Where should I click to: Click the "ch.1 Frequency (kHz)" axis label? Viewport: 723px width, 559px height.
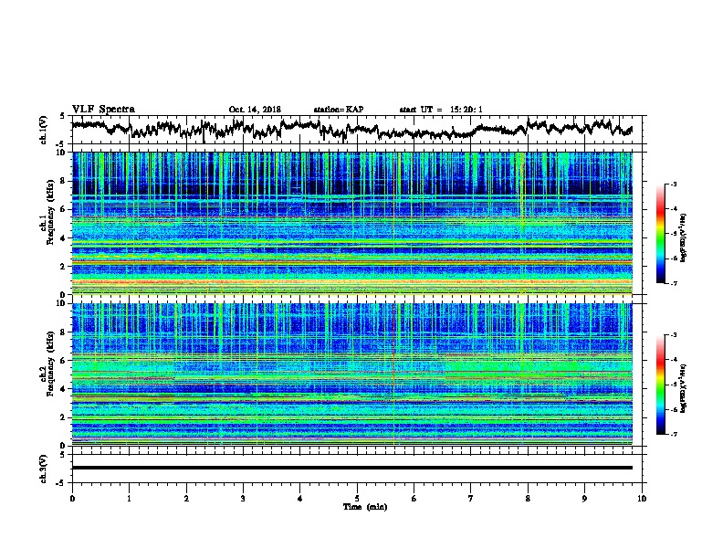tap(48, 213)
